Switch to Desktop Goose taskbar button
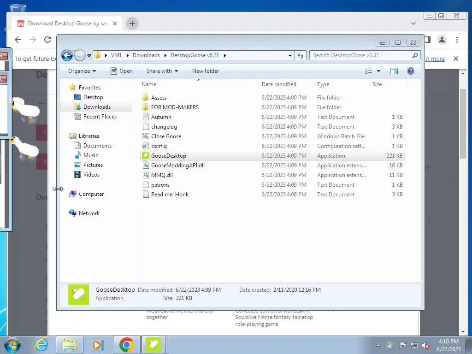 point(153,345)
